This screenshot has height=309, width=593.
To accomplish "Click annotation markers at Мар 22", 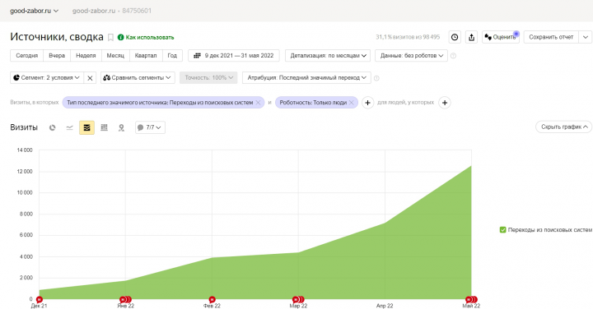I will [x=298, y=300].
